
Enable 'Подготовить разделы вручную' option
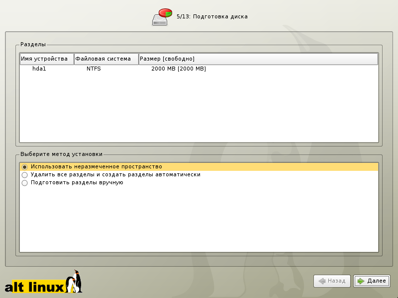pyautogui.click(x=24, y=183)
